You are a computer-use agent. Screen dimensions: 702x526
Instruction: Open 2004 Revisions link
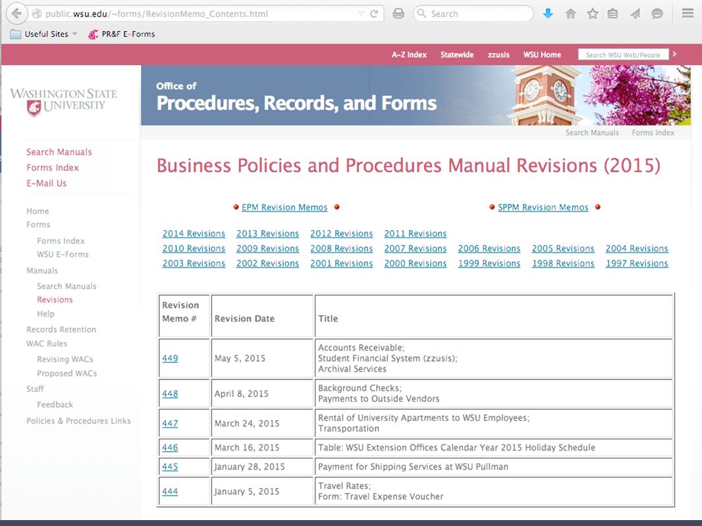tap(637, 249)
